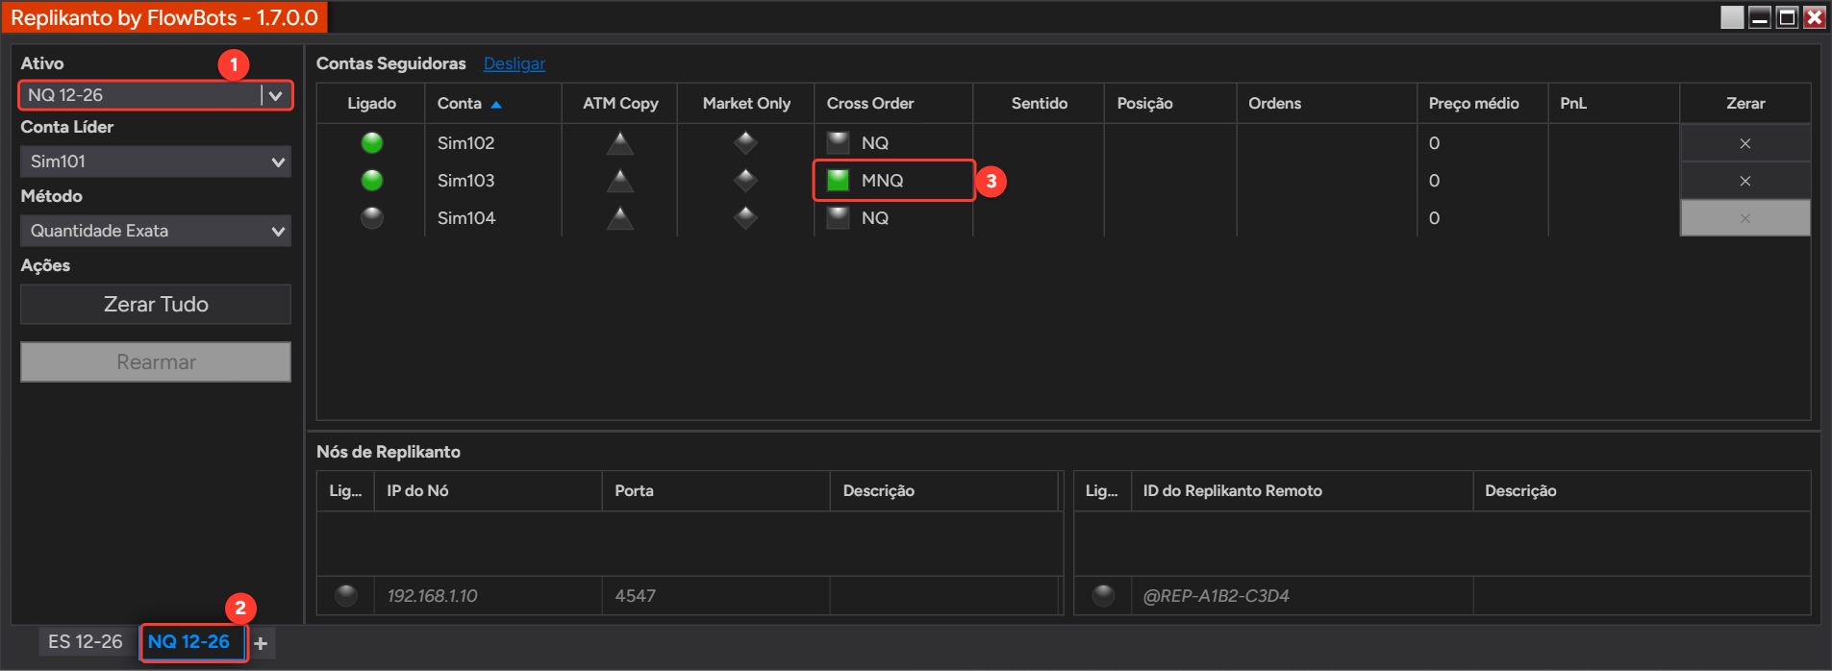Switch to the ES 12-26 tab
This screenshot has height=671, width=1832.
coord(86,641)
